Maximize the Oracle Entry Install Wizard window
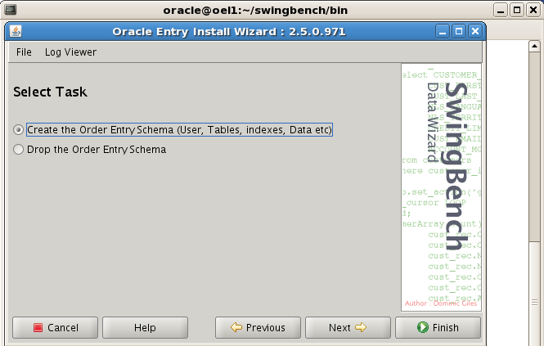This screenshot has width=544, height=346. pyautogui.click(x=459, y=32)
